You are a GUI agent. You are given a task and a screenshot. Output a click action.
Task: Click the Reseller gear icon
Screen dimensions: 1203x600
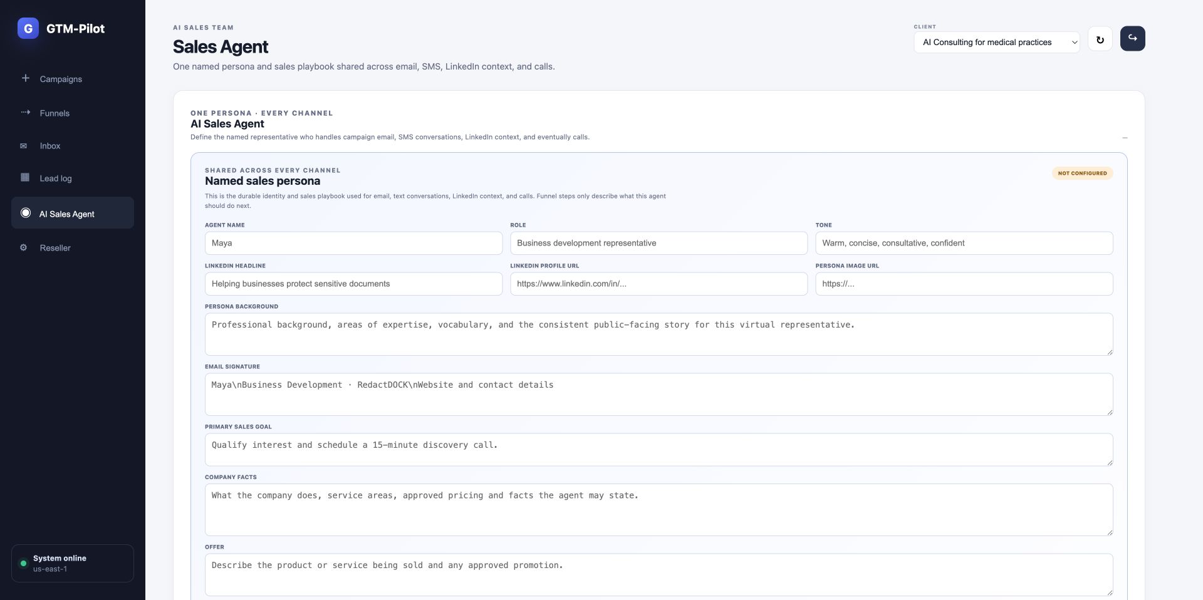tap(24, 248)
